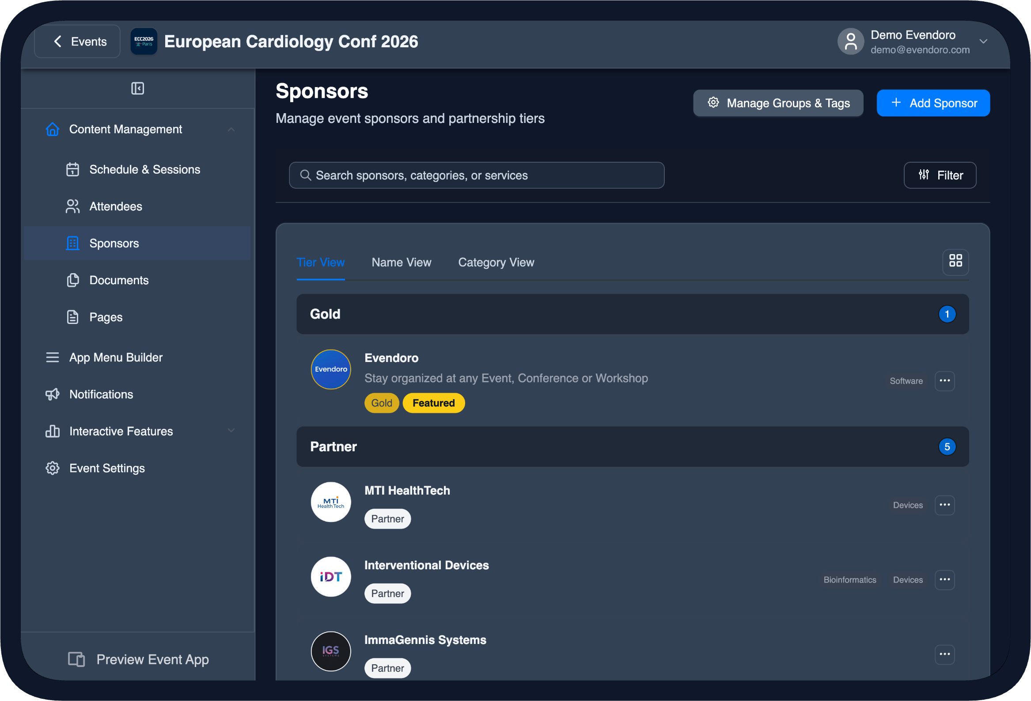Click the Interventional Devices iDT logo
Screen dimensions: 1031x701
click(330, 577)
